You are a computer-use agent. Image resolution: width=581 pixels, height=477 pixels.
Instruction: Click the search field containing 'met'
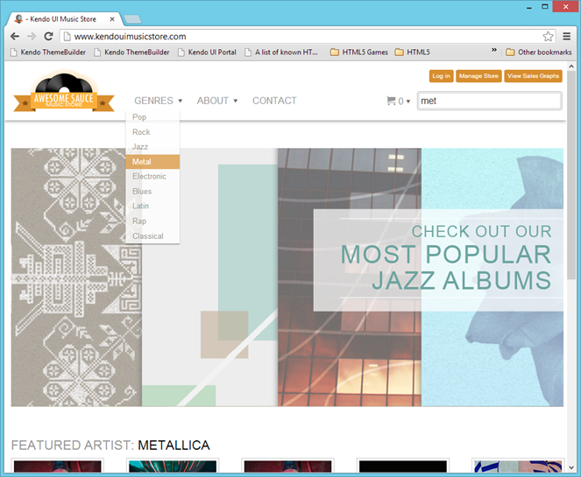490,101
